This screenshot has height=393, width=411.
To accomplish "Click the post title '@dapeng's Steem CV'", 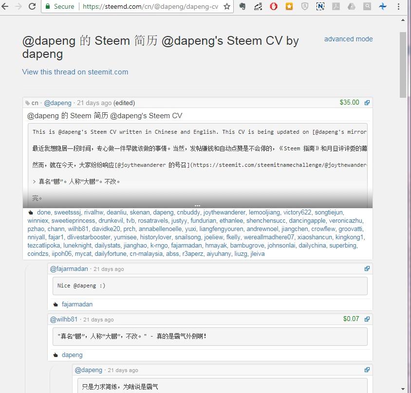I will pyautogui.click(x=146, y=116).
